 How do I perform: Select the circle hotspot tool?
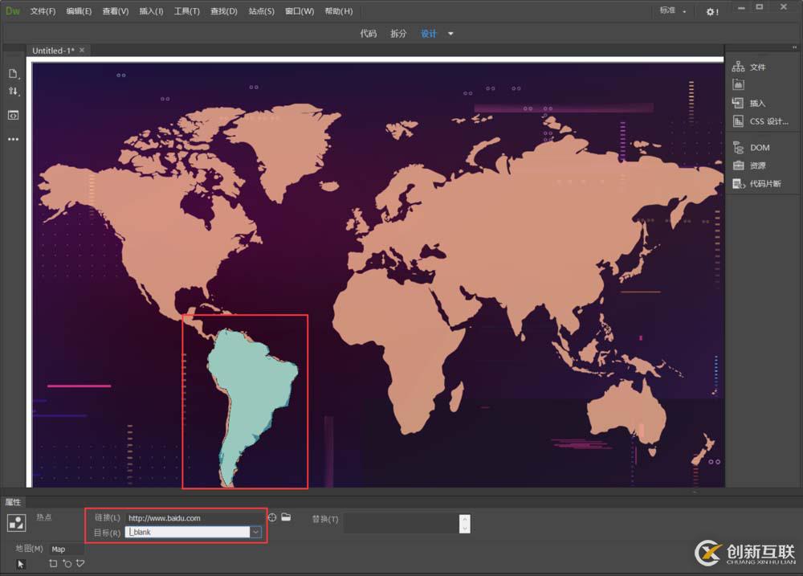(x=67, y=564)
